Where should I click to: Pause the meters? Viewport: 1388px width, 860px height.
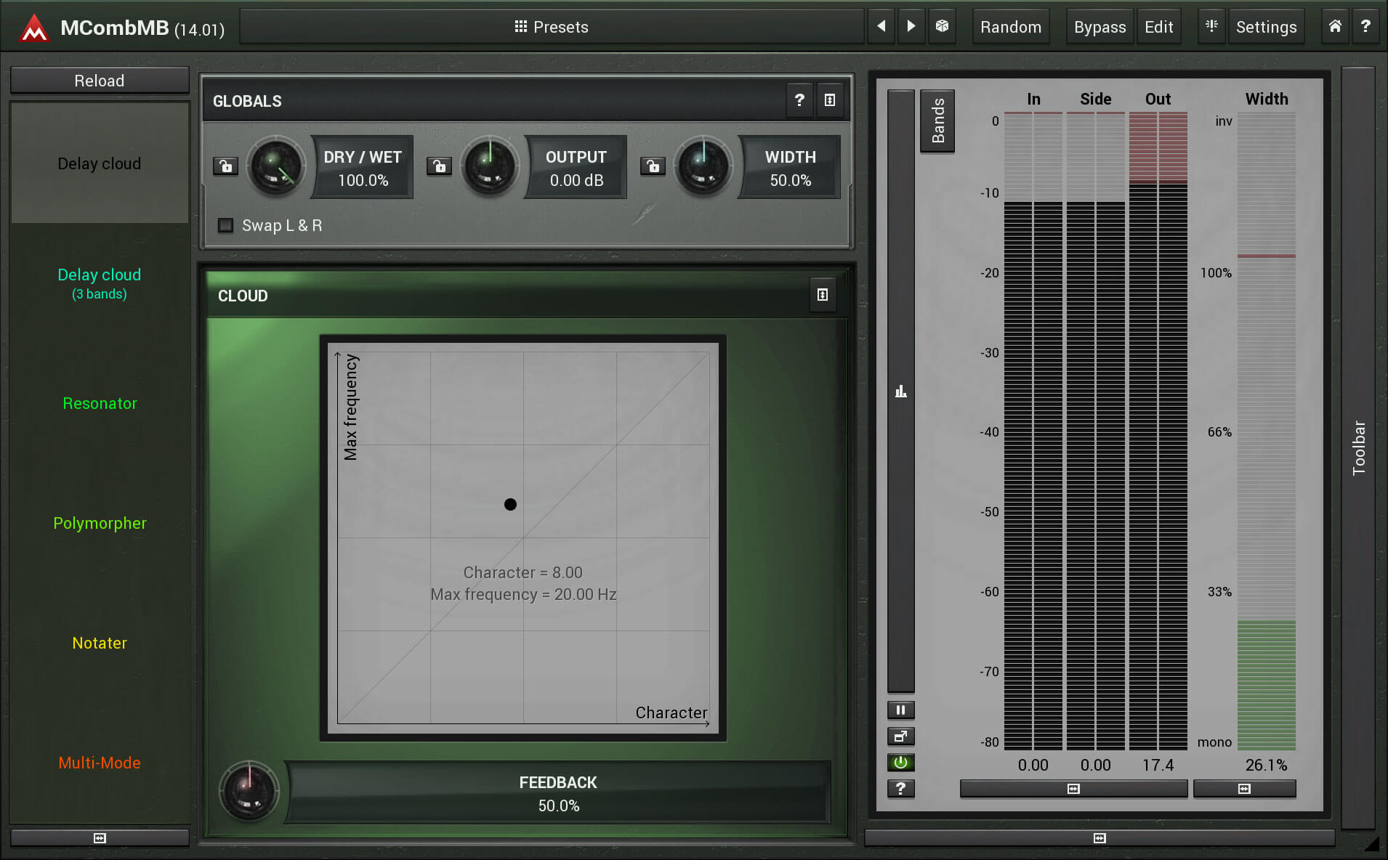point(900,710)
